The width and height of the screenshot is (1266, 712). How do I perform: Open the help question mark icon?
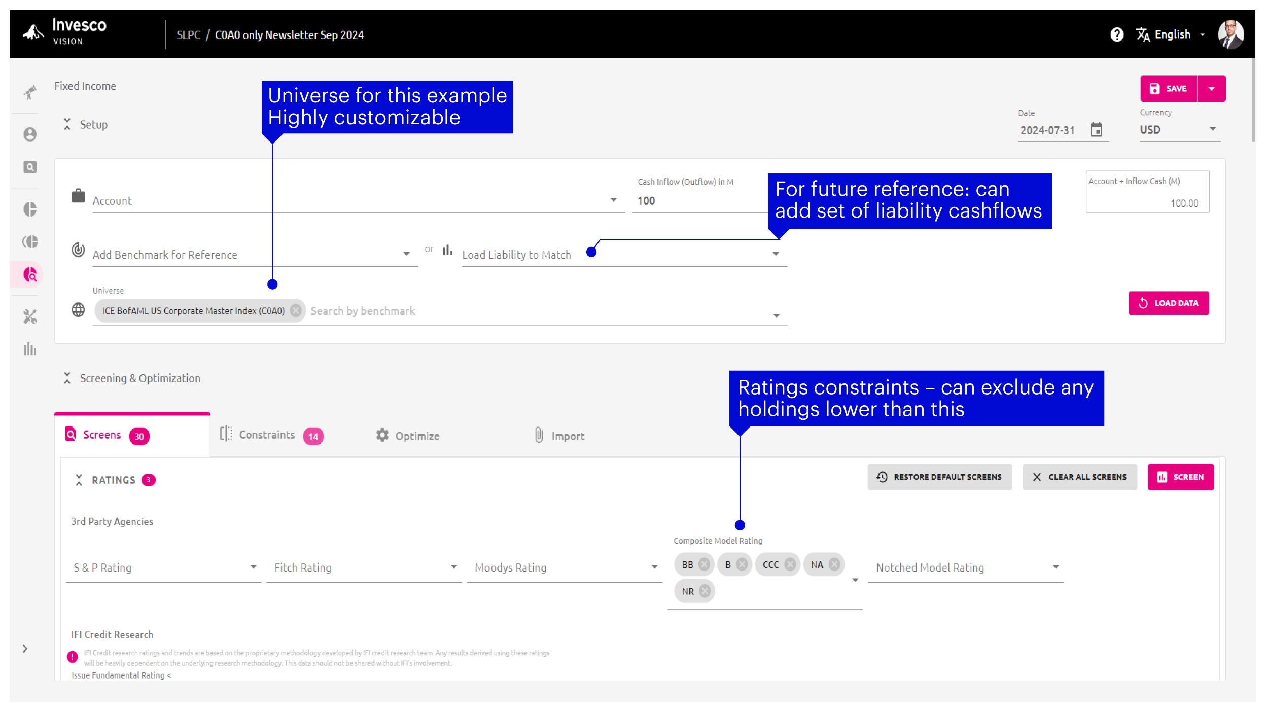tap(1116, 34)
